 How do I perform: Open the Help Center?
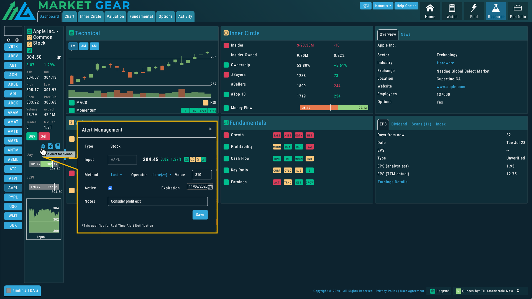click(406, 6)
